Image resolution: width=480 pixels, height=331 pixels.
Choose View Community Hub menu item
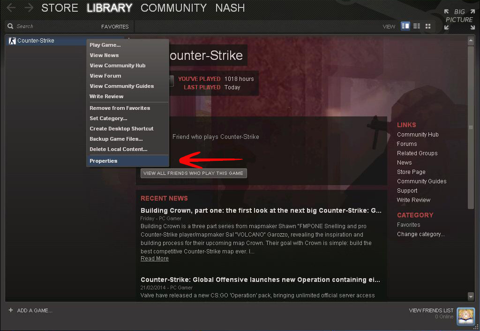(127, 65)
